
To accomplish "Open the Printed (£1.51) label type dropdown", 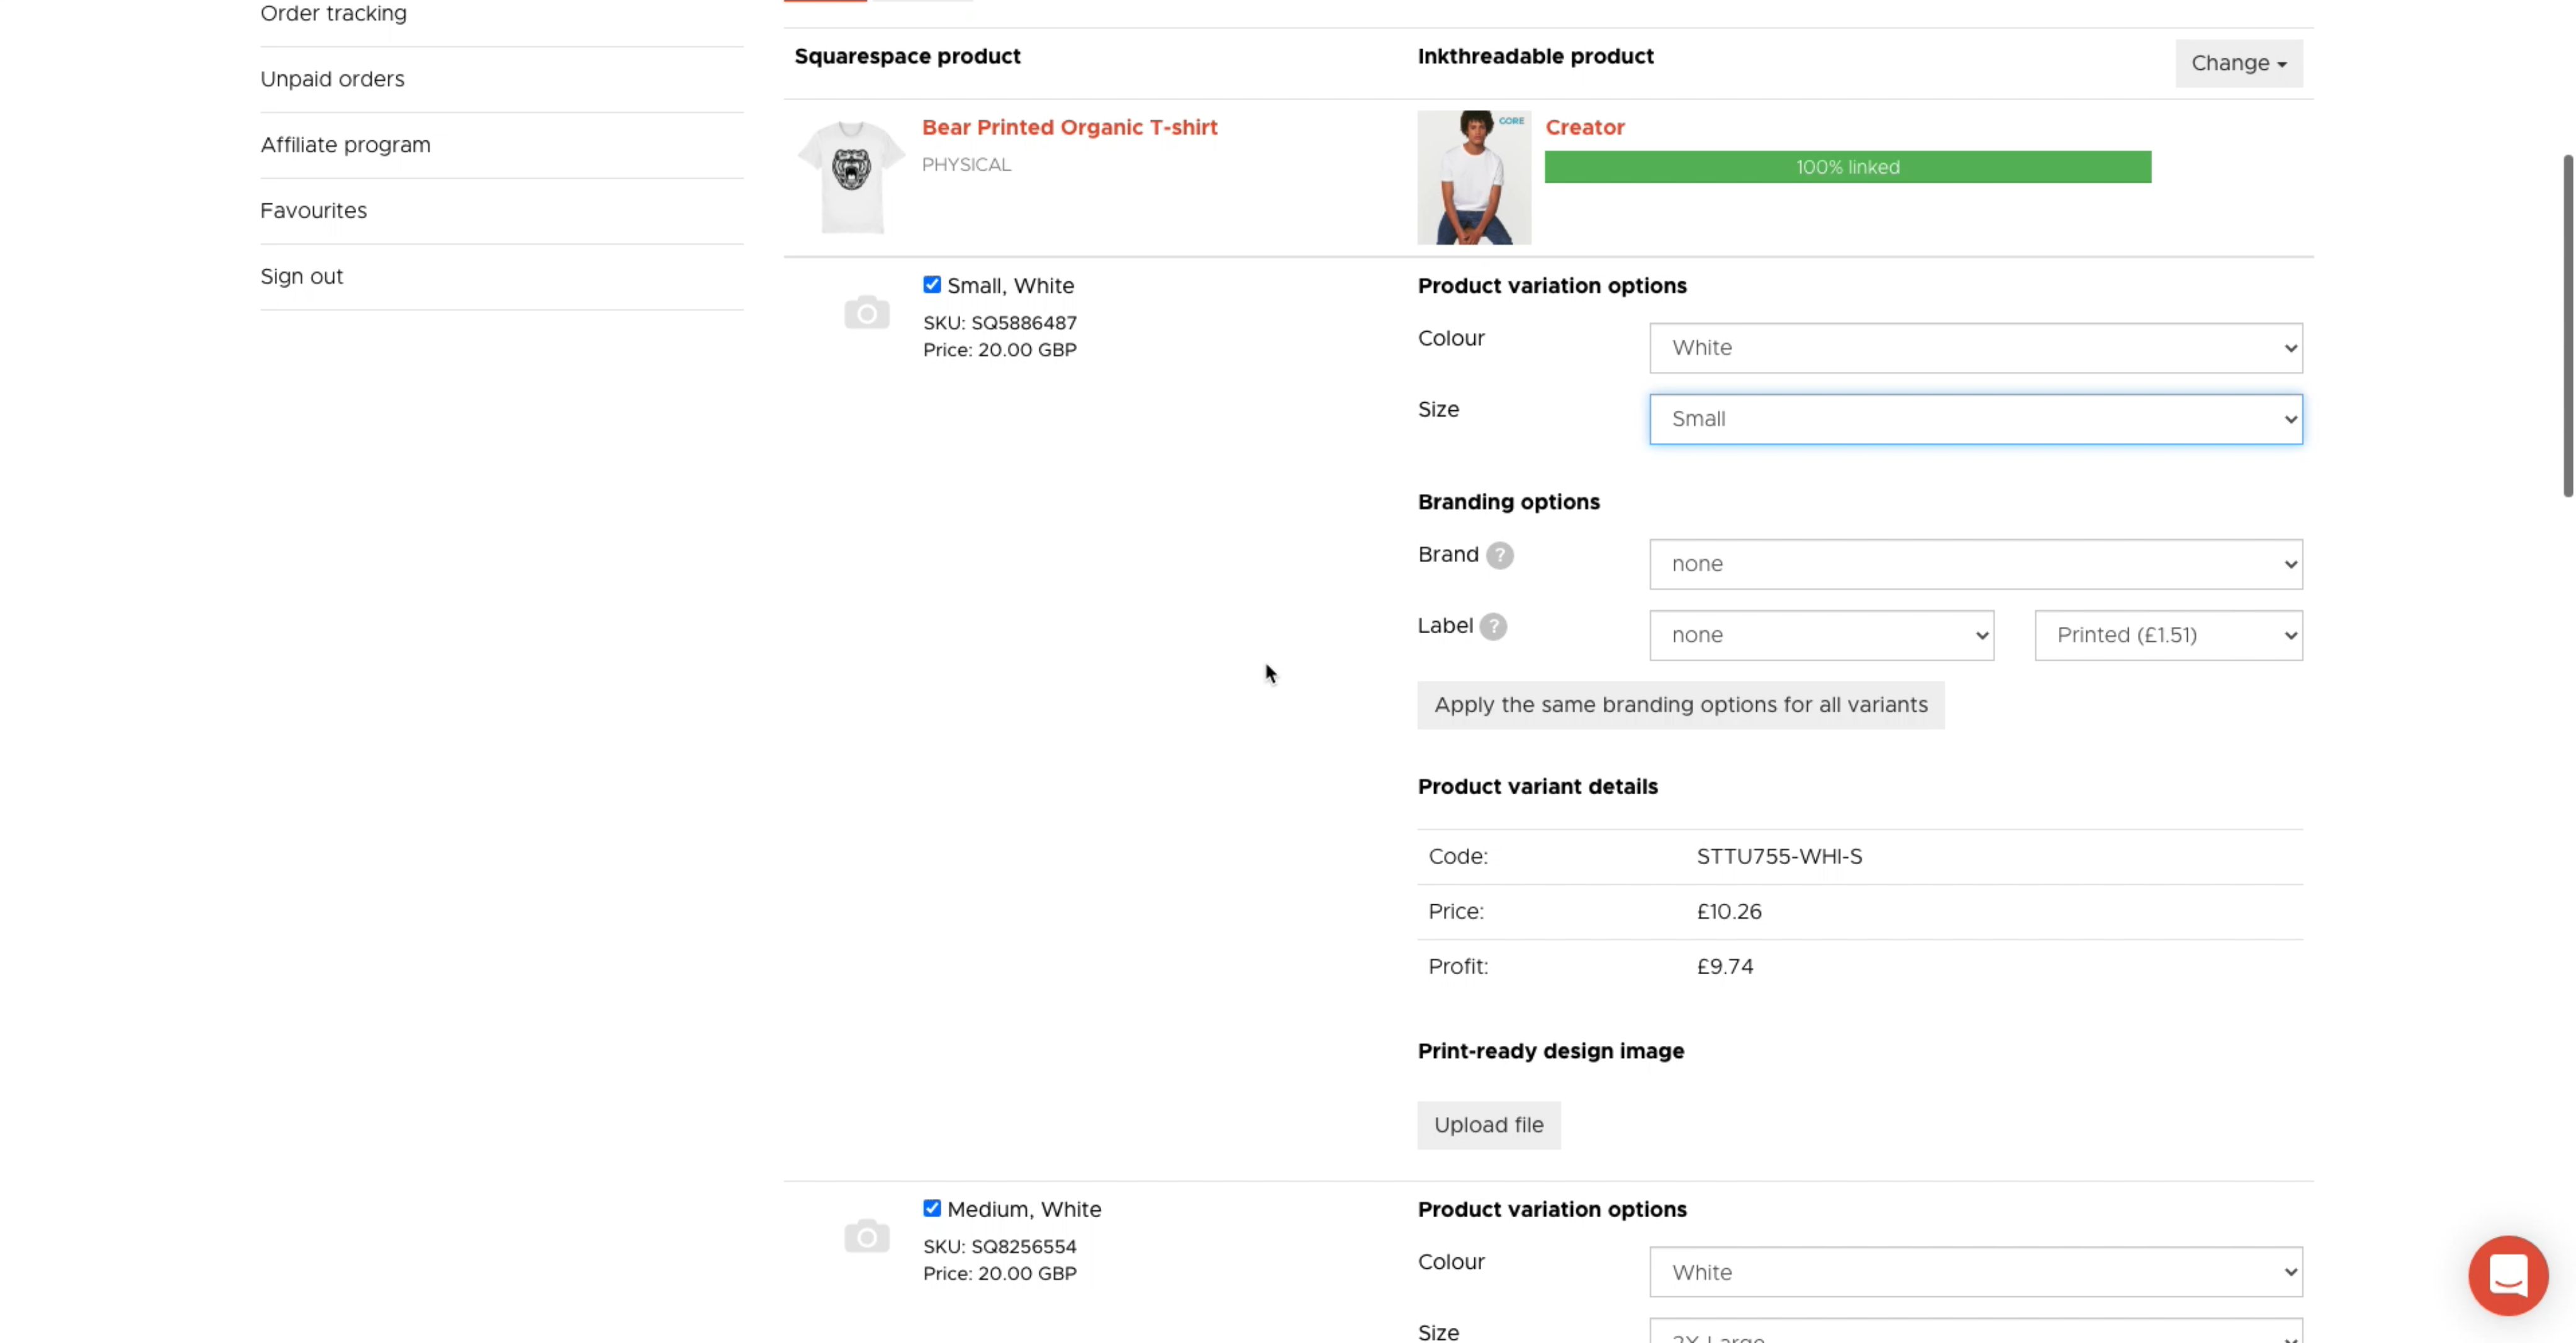I will pos(2168,635).
